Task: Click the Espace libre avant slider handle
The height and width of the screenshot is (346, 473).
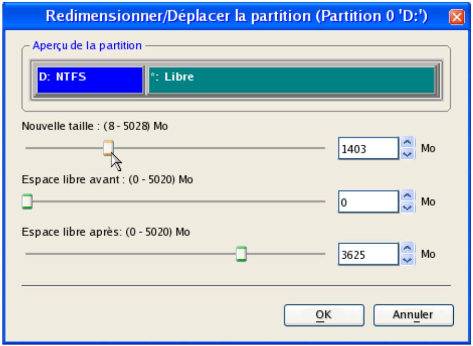Action: [27, 201]
